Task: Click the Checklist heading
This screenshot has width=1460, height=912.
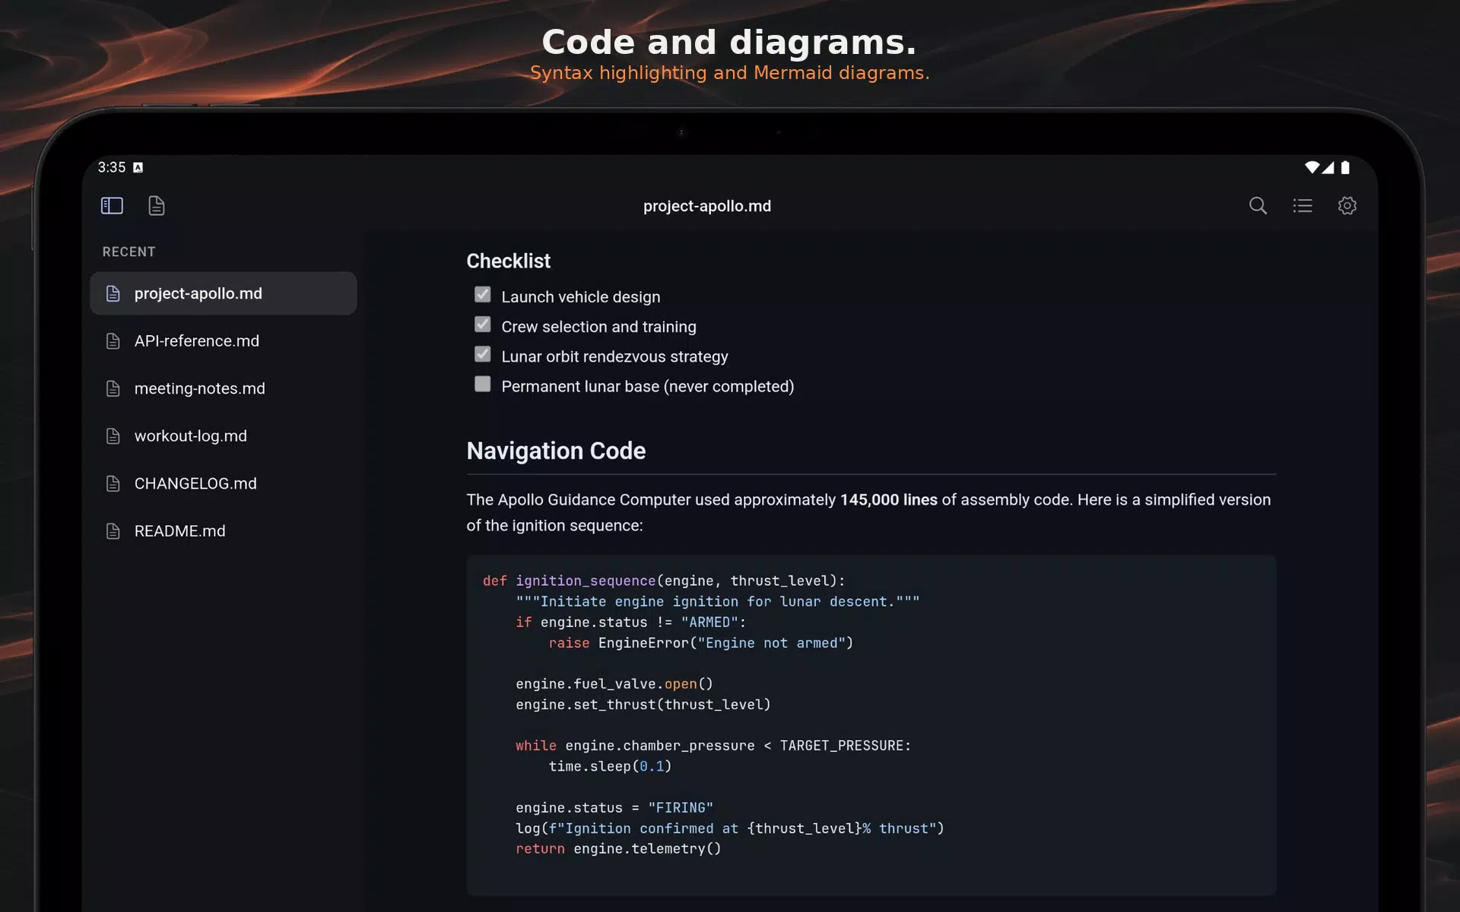Action: (508, 261)
